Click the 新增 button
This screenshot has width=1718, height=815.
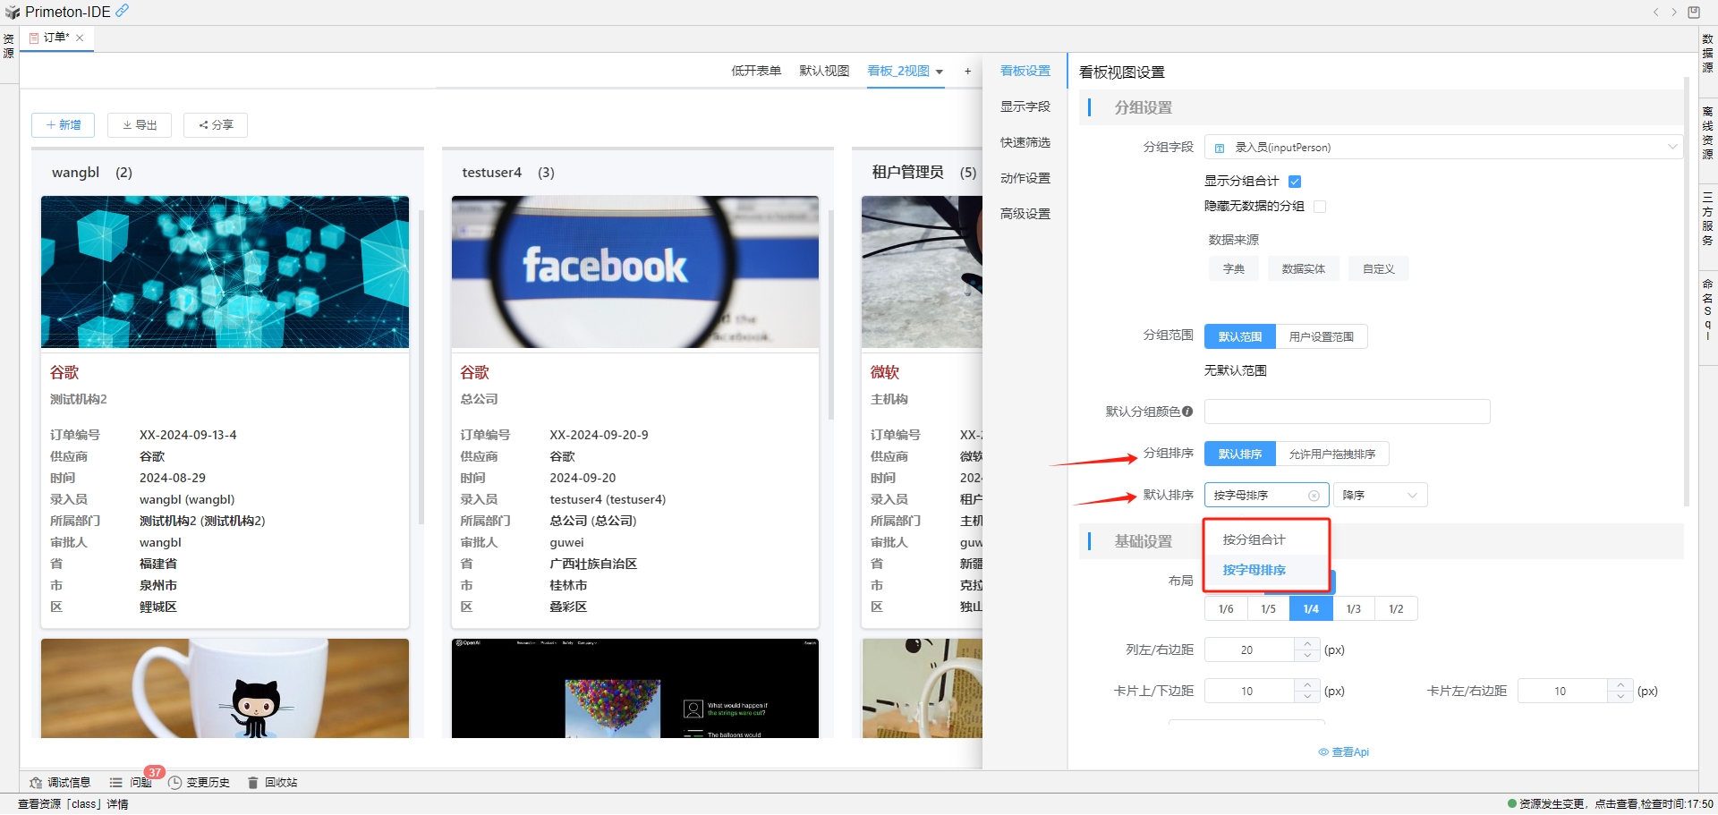[64, 125]
